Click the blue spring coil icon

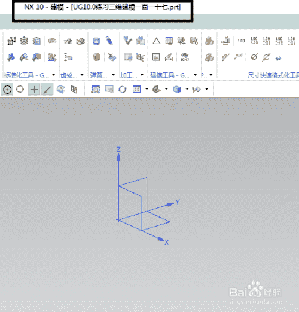coord(109,41)
